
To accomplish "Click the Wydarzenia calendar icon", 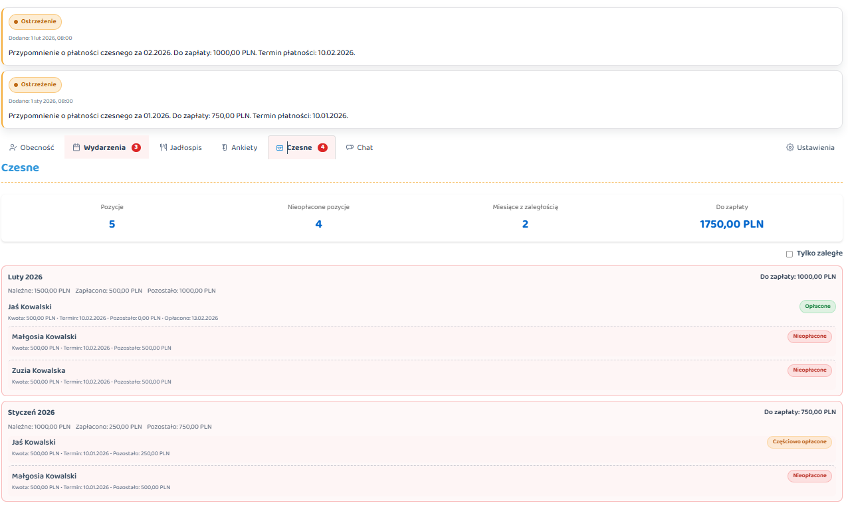I will click(76, 147).
